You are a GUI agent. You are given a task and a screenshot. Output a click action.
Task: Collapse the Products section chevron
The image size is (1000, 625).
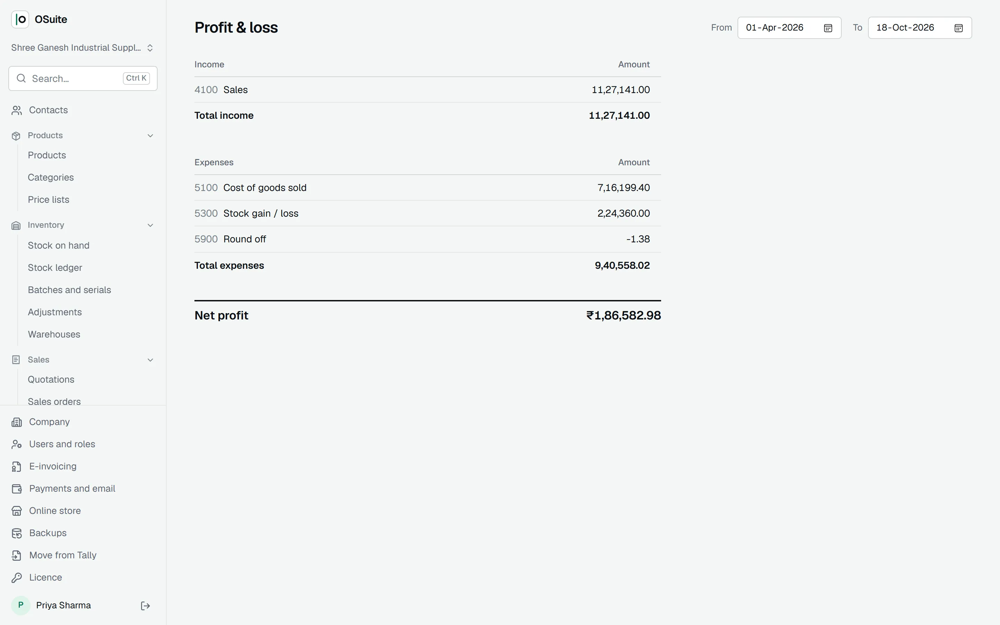pyautogui.click(x=150, y=136)
